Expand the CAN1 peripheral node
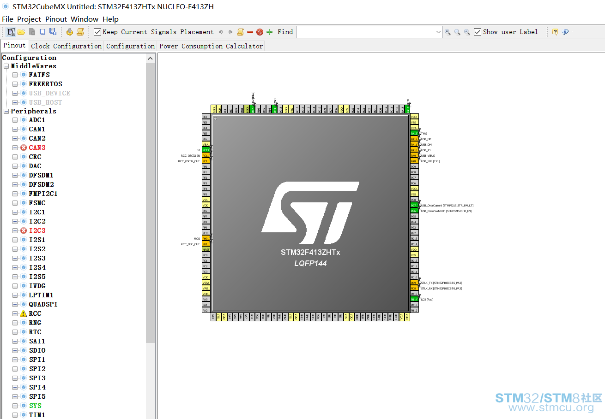Screen dimensions: 605x419 pyautogui.click(x=15, y=129)
